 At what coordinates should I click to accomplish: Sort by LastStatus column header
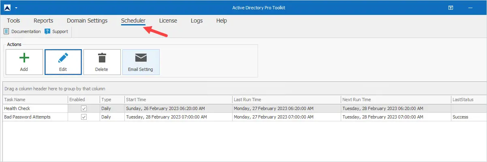pyautogui.click(x=469, y=100)
